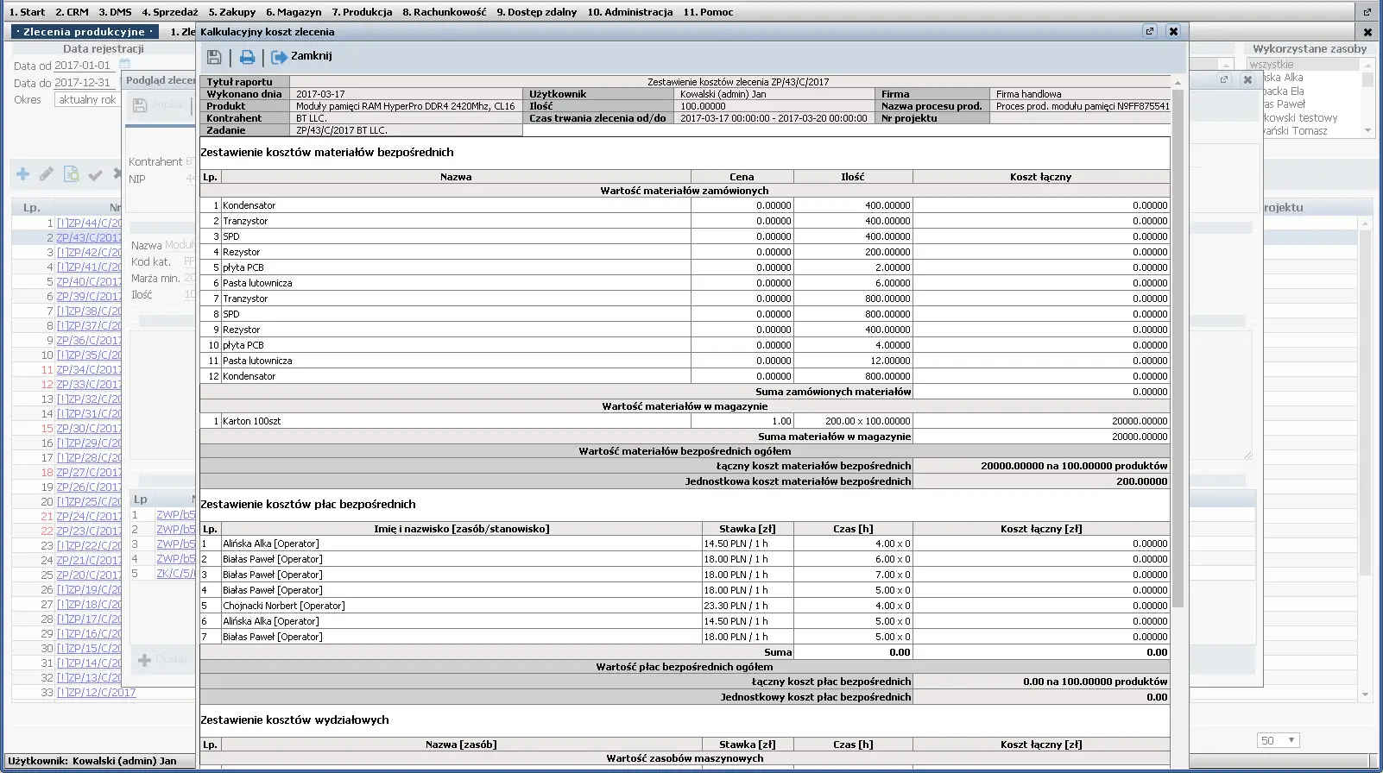Open the 7. Produkcja menu
Viewport: 1383px width, 773px height.
[x=362, y=12]
